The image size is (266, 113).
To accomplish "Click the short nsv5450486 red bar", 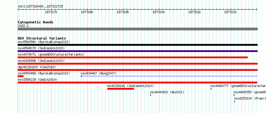I will [21, 76].
